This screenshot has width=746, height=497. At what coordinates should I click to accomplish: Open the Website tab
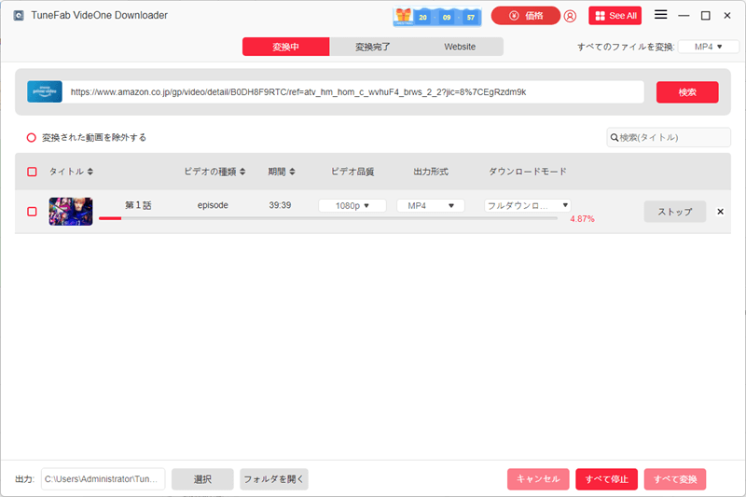coord(460,47)
